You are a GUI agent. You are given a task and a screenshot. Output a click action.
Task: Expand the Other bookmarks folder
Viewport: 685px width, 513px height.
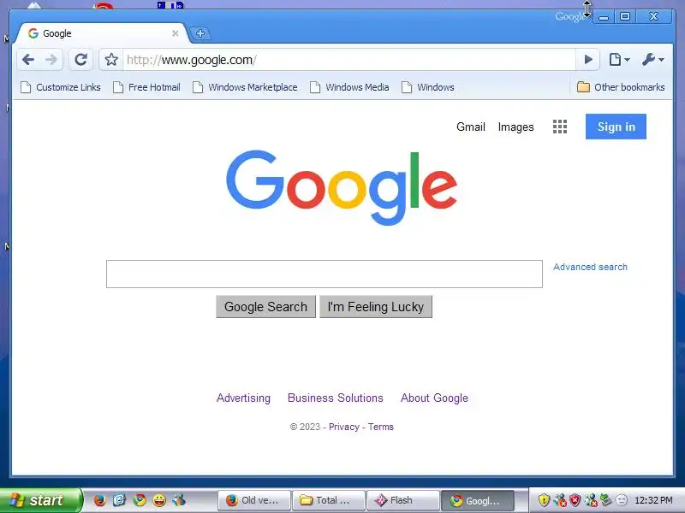(621, 87)
